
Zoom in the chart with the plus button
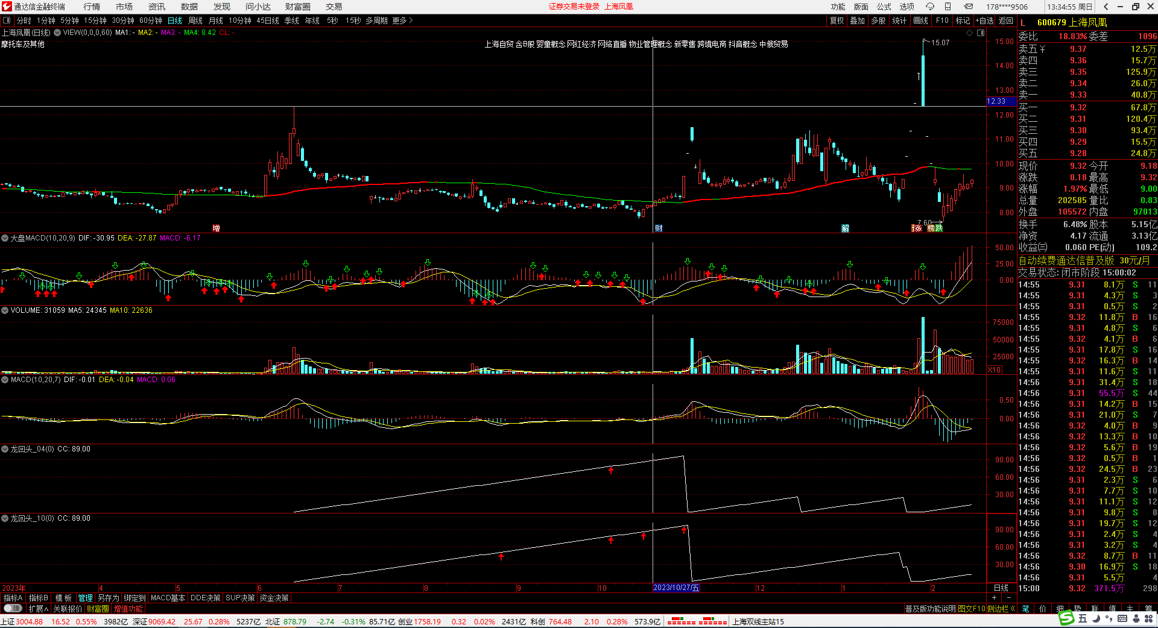tap(995, 598)
